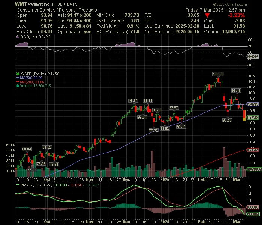
Task: Click the Open value 93.94
Action: 47,15
